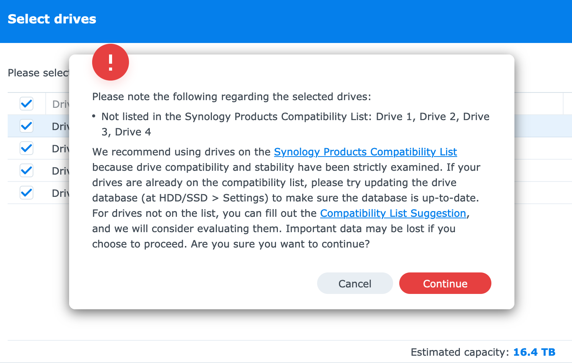
Task: Click the Please select instruction text
Action: click(38, 73)
